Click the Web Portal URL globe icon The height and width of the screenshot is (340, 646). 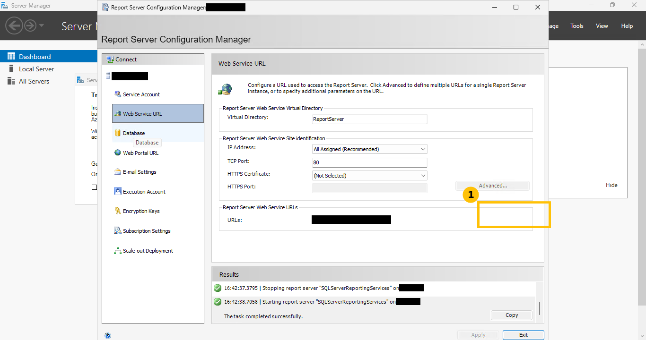click(118, 153)
